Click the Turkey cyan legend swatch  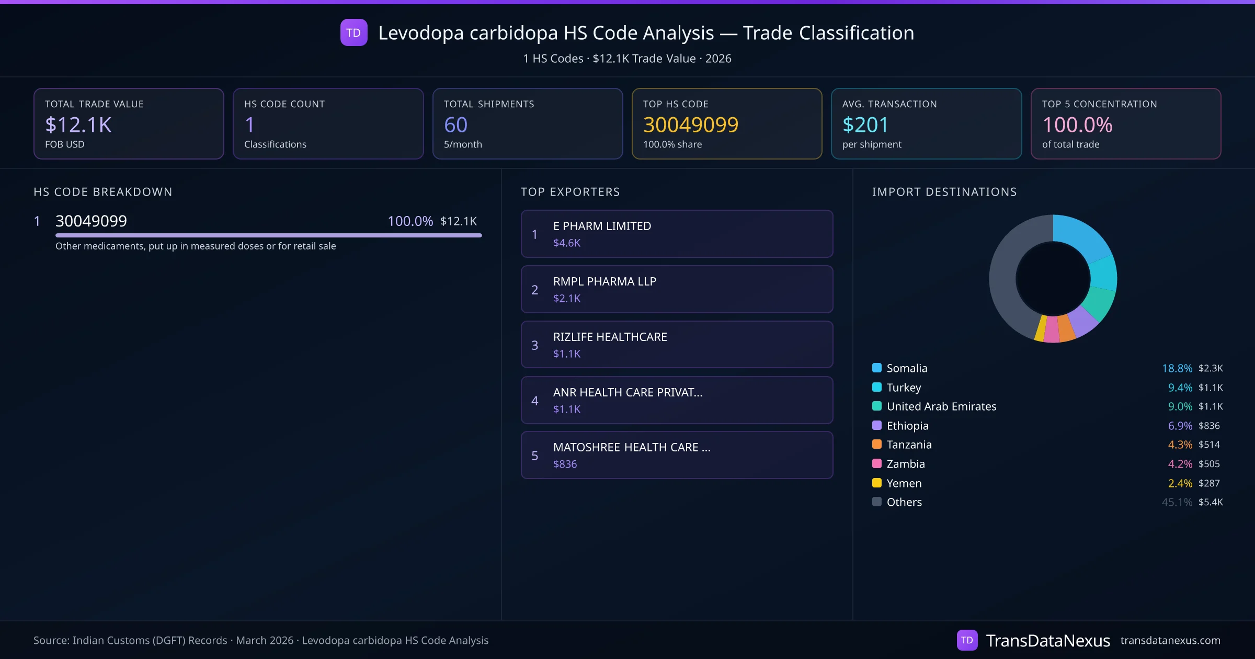click(877, 387)
